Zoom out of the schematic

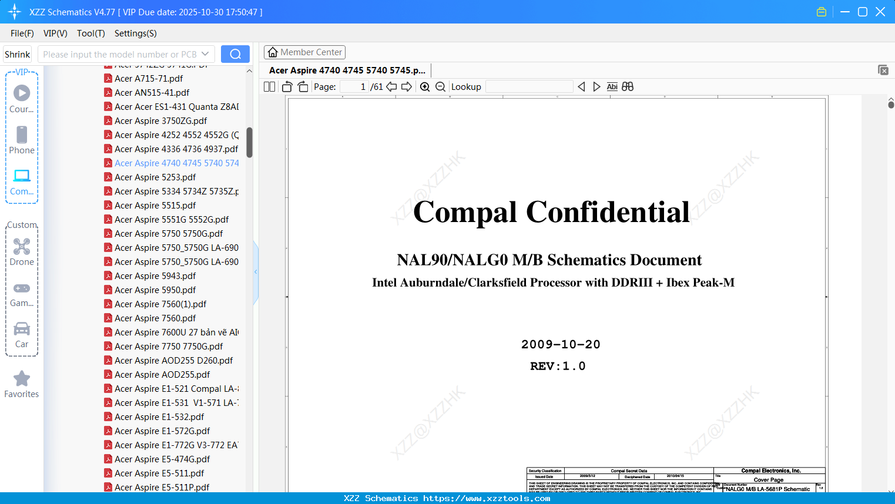(441, 87)
